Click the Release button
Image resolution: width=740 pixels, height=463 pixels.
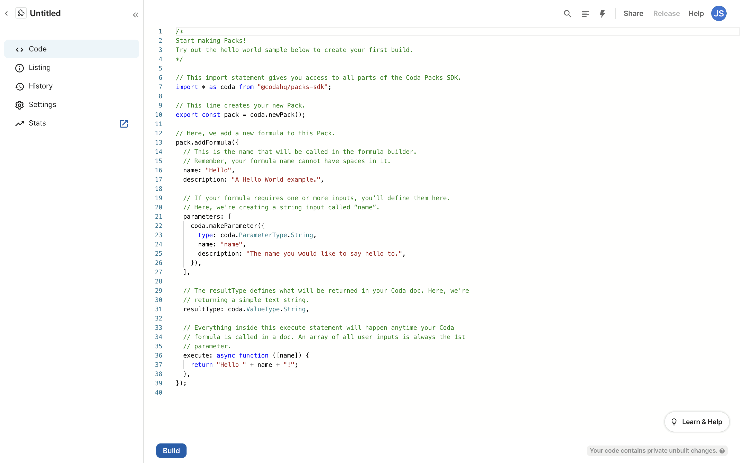coord(666,13)
